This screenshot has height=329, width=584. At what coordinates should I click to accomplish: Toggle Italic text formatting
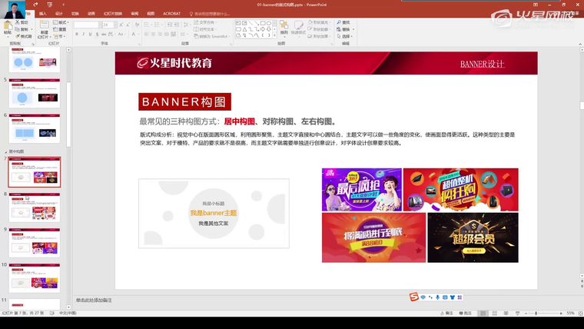pos(84,35)
